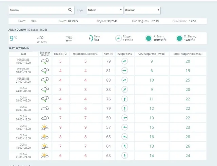217x166 pixels.
Task: Click the Cuma 21.00-24.00 time cell
Action: (23, 155)
